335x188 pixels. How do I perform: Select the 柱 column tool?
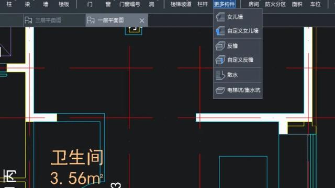(x=9, y=4)
